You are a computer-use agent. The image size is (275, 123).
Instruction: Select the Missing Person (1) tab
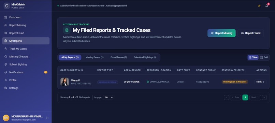point(95,57)
